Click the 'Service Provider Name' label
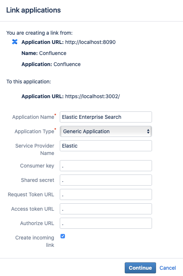Screen dimensions: 183x276 pos(35,149)
